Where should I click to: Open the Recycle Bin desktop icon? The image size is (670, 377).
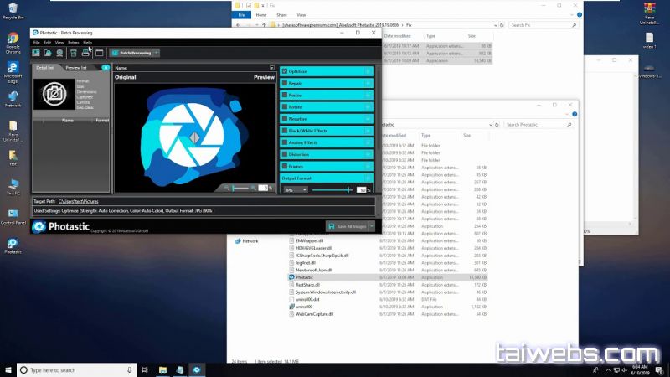coord(13,12)
